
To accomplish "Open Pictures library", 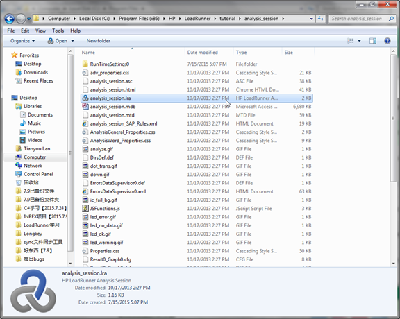I will (x=36, y=132).
